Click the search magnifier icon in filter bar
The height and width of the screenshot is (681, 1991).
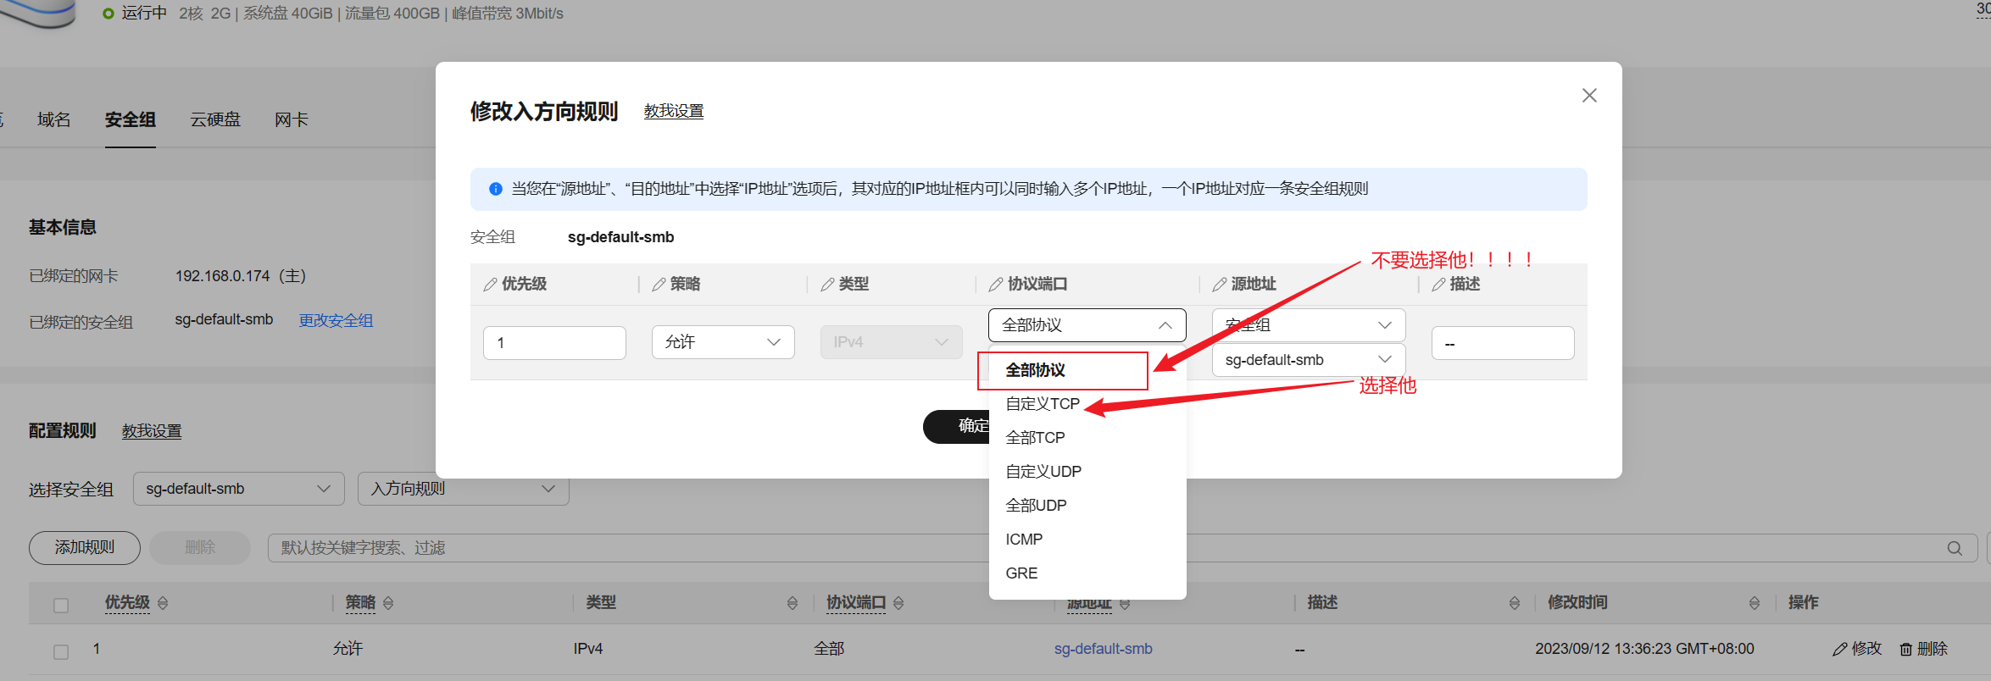click(x=1955, y=548)
